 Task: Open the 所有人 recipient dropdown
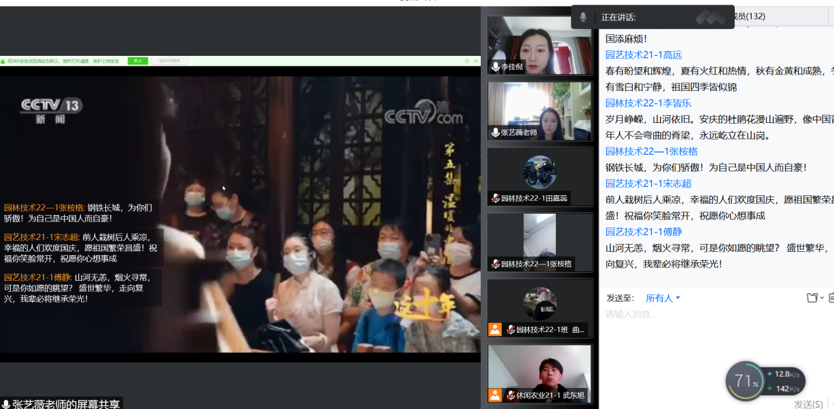pyautogui.click(x=663, y=298)
